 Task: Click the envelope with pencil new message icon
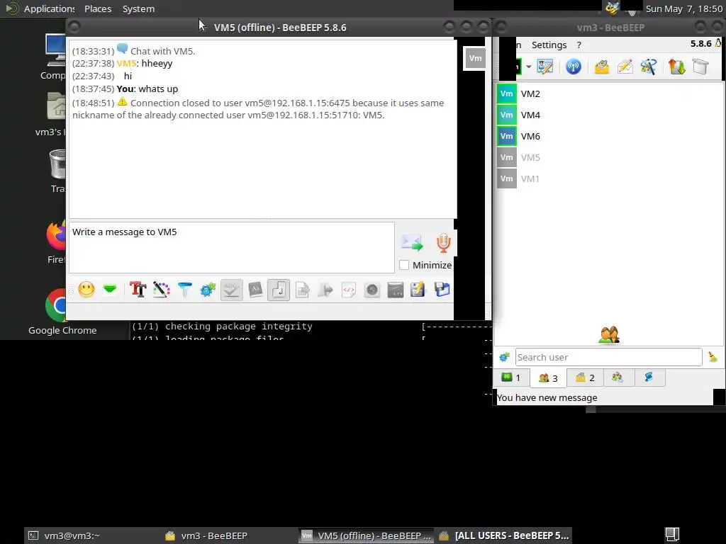[x=625, y=67]
